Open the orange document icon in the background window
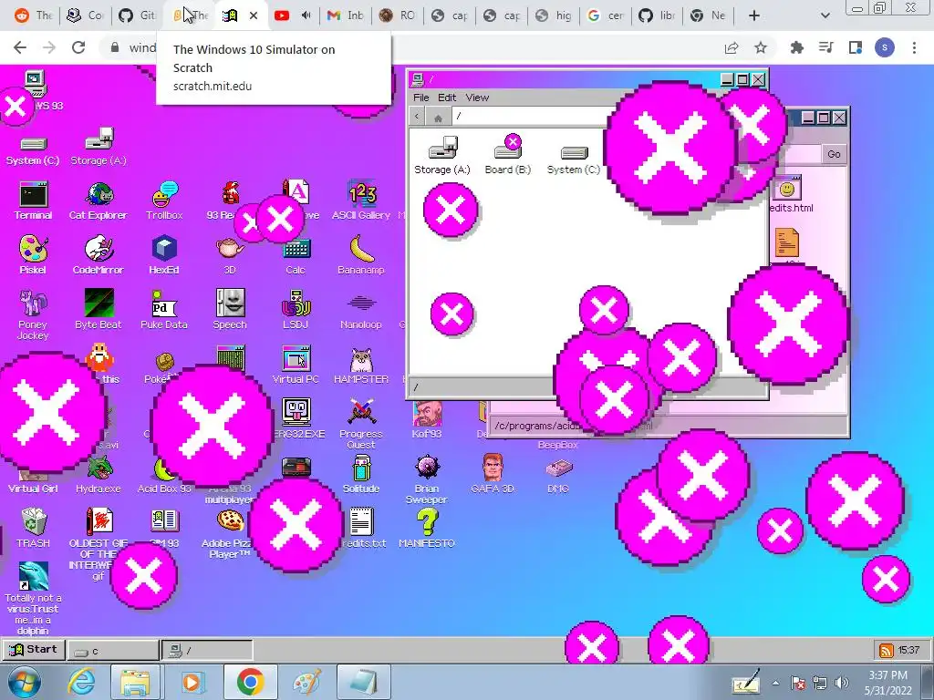 tap(786, 242)
